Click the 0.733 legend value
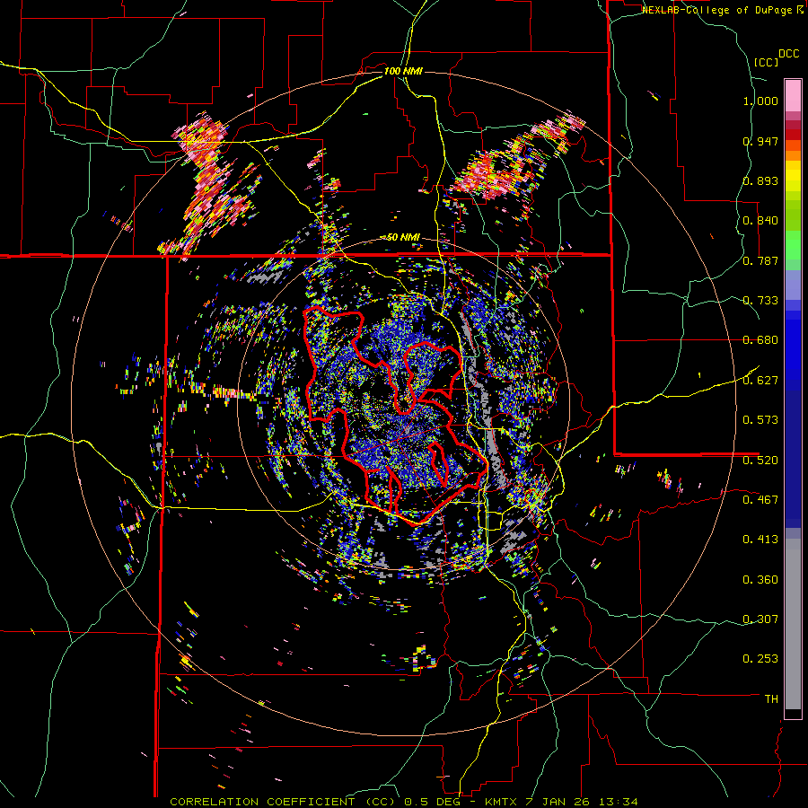Image resolution: width=808 pixels, height=808 pixels. point(760,301)
